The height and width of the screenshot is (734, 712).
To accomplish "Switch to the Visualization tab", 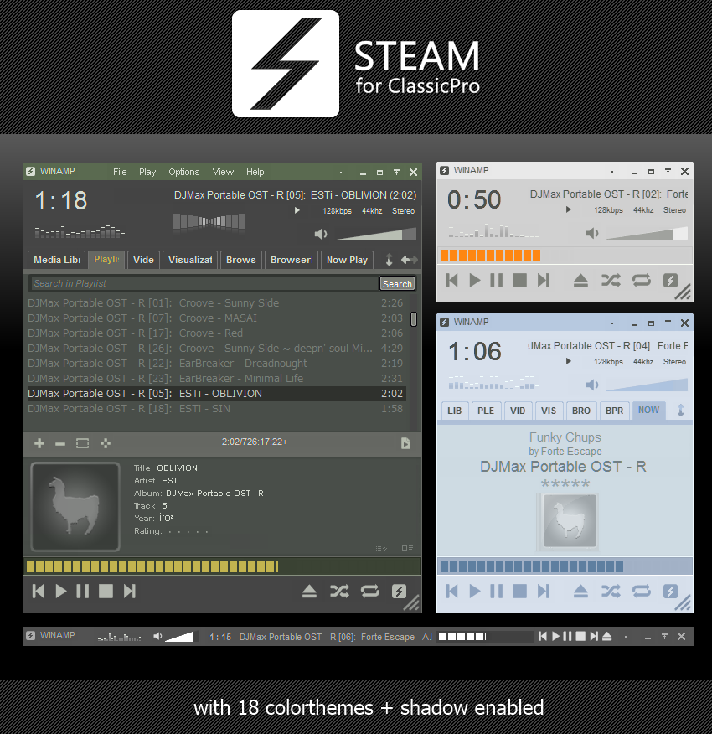I will click(x=190, y=260).
